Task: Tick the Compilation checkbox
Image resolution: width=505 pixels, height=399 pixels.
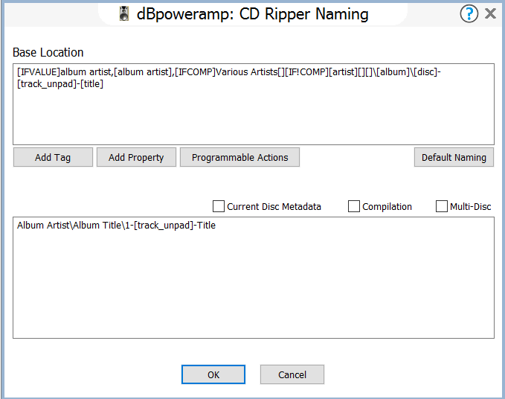Action: click(354, 206)
